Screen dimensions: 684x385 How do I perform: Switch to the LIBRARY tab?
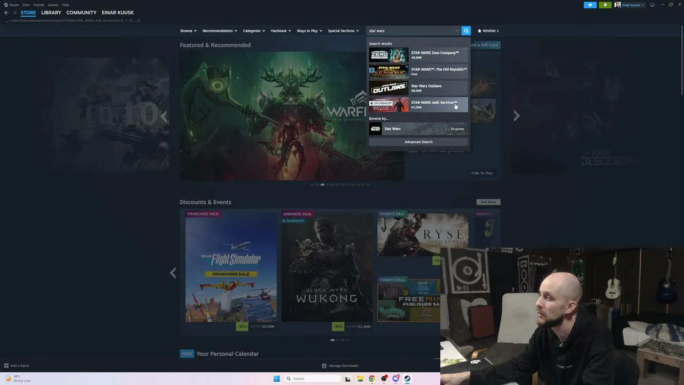(51, 12)
